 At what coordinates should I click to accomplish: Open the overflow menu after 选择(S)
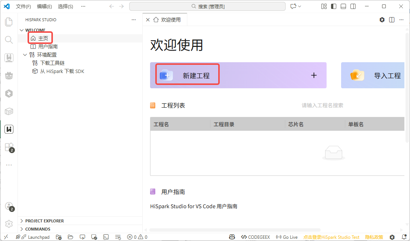pyautogui.click(x=83, y=6)
